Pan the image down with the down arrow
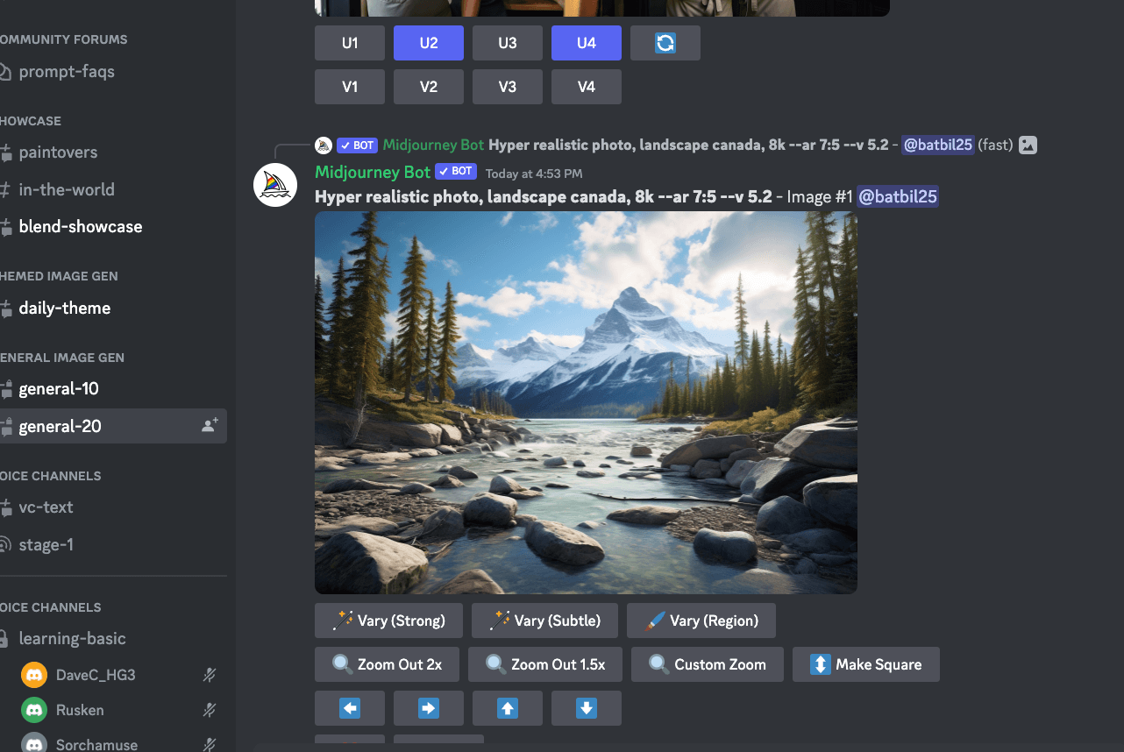This screenshot has height=752, width=1124. click(587, 708)
